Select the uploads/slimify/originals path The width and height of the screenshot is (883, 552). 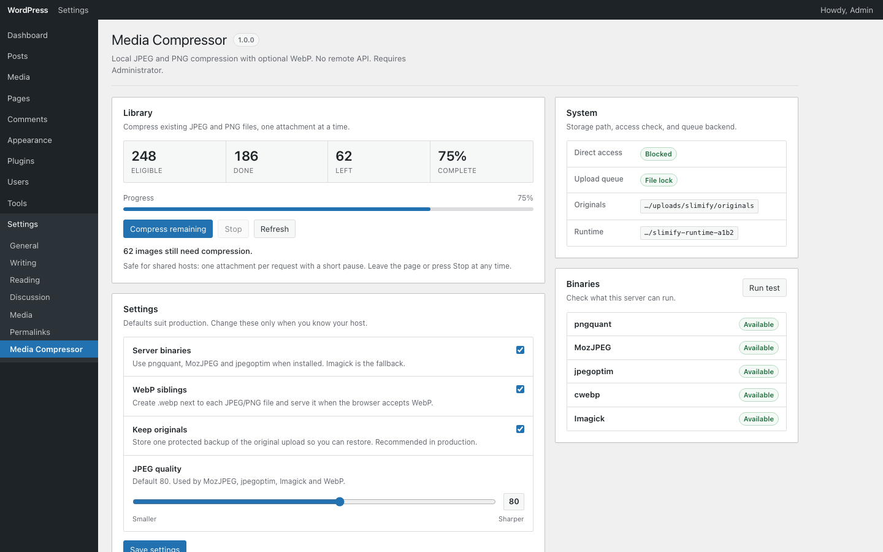699,206
